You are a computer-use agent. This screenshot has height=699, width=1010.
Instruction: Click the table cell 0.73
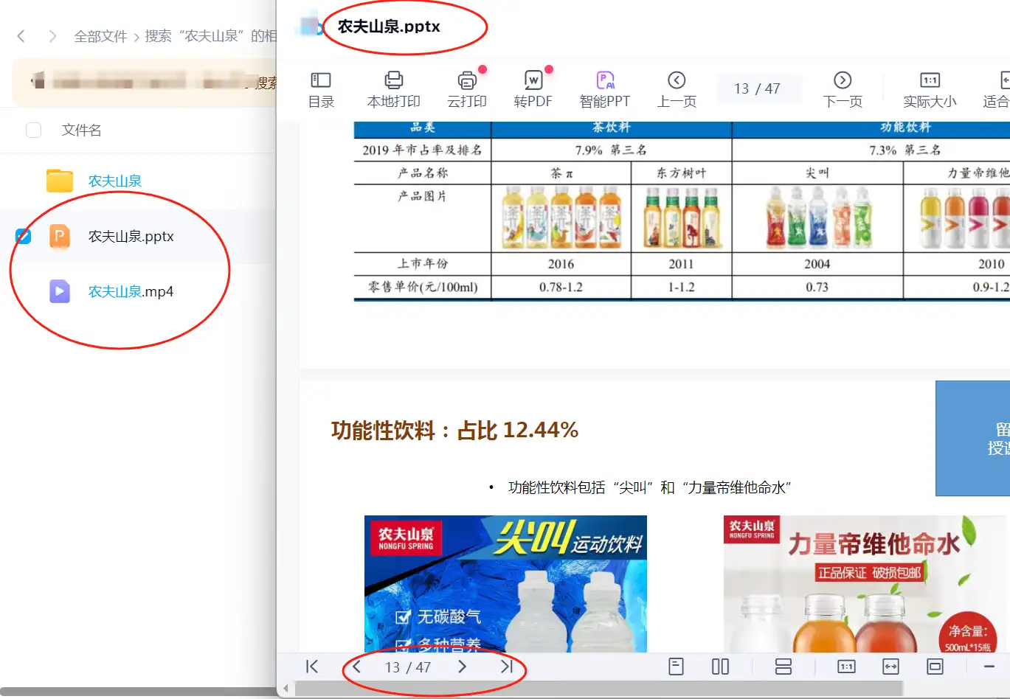[x=817, y=288]
